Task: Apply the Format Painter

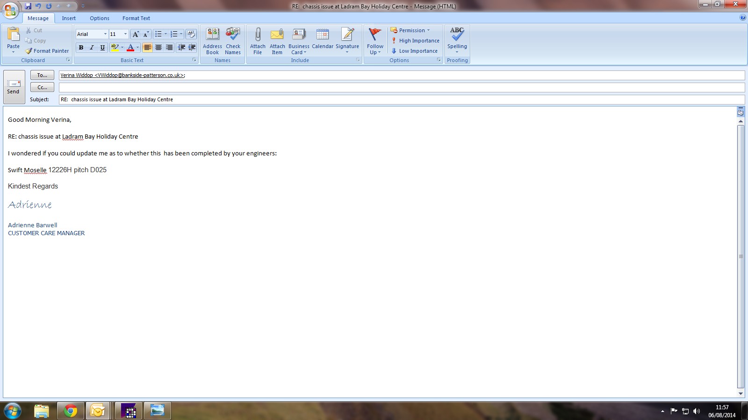Action: coord(47,51)
